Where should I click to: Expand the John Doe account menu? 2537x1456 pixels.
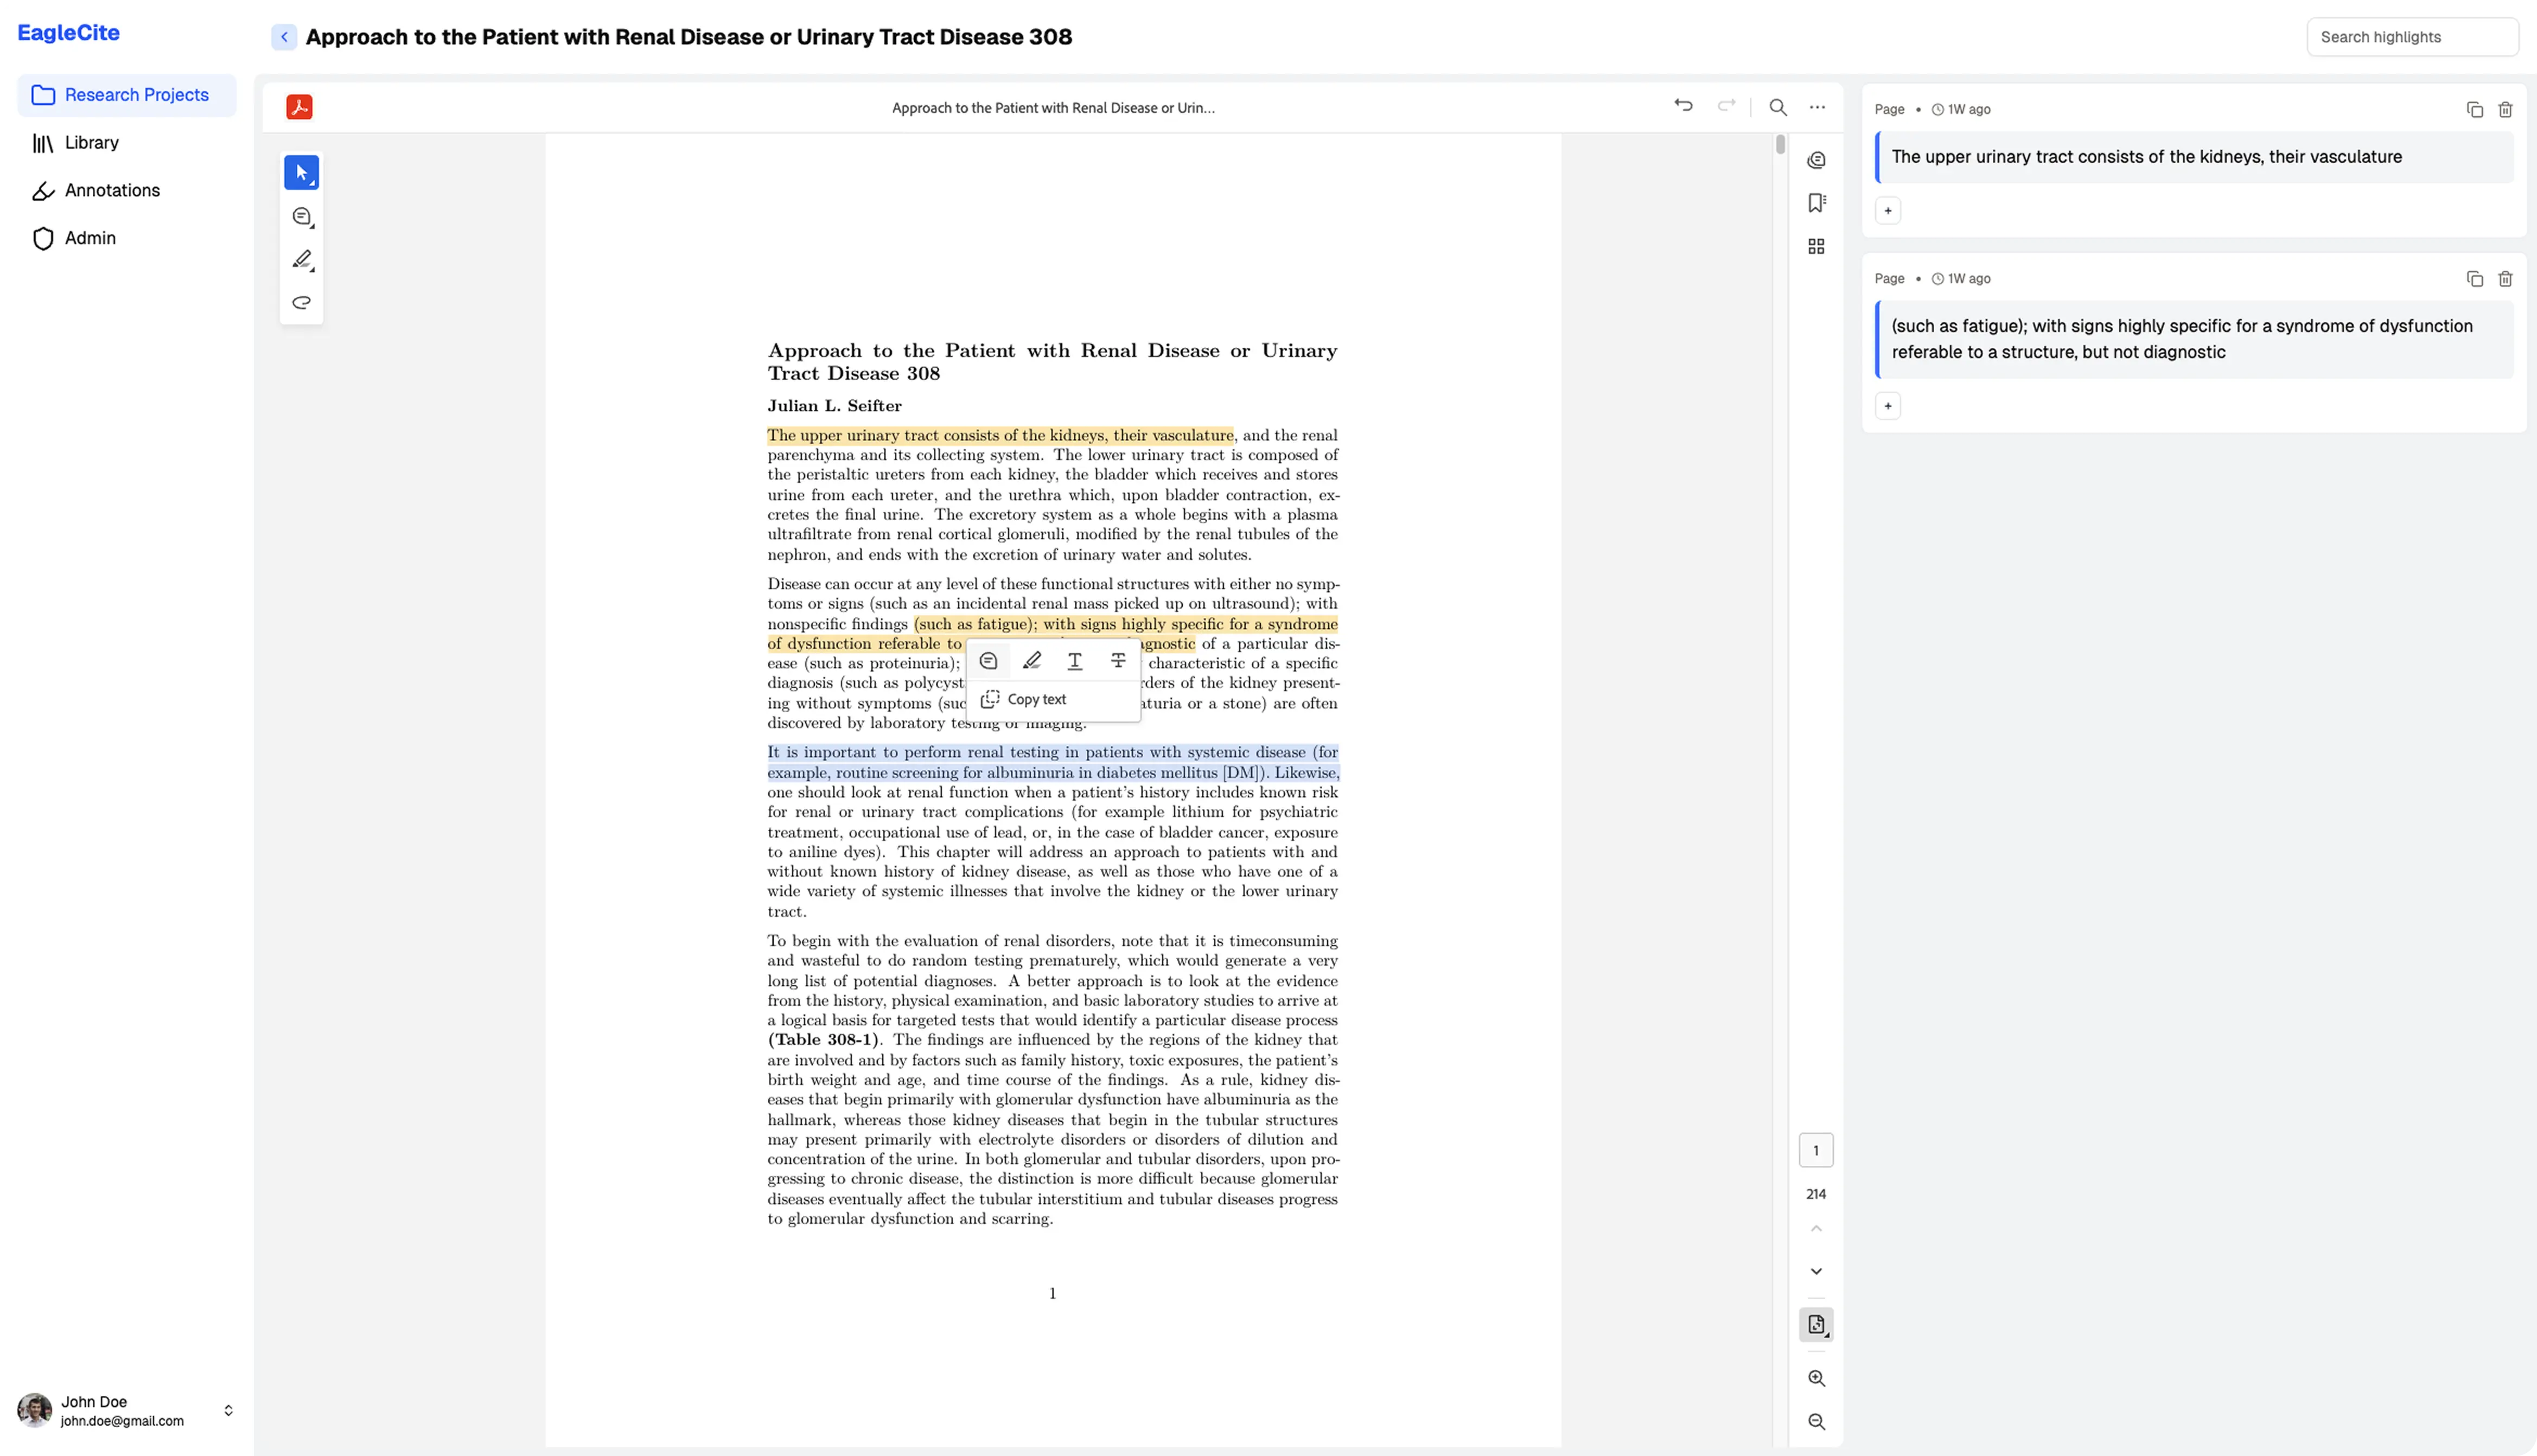228,1411
